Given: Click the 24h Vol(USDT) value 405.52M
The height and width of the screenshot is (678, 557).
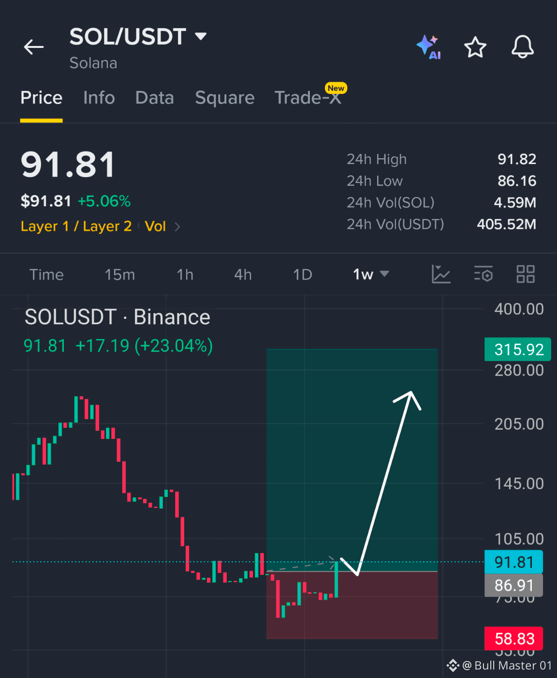Looking at the screenshot, I should tap(507, 224).
